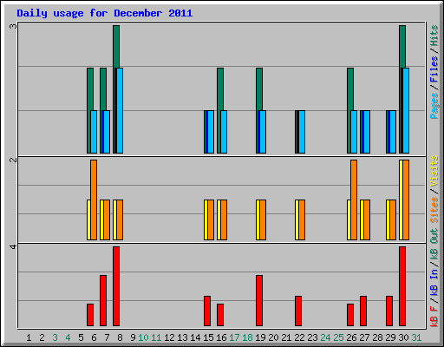
Task: Click the "kB Out" legend label
Action: (x=434, y=245)
